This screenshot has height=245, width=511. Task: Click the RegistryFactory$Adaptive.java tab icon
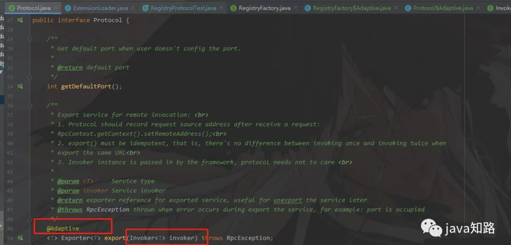click(308, 8)
